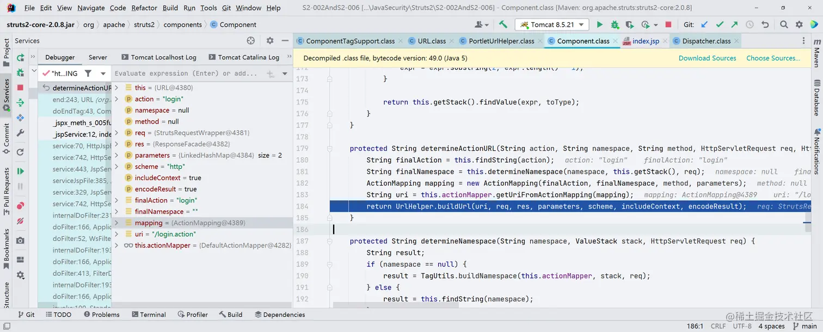
Task: Select the doEndTag:43 stack frame
Action: click(82, 111)
